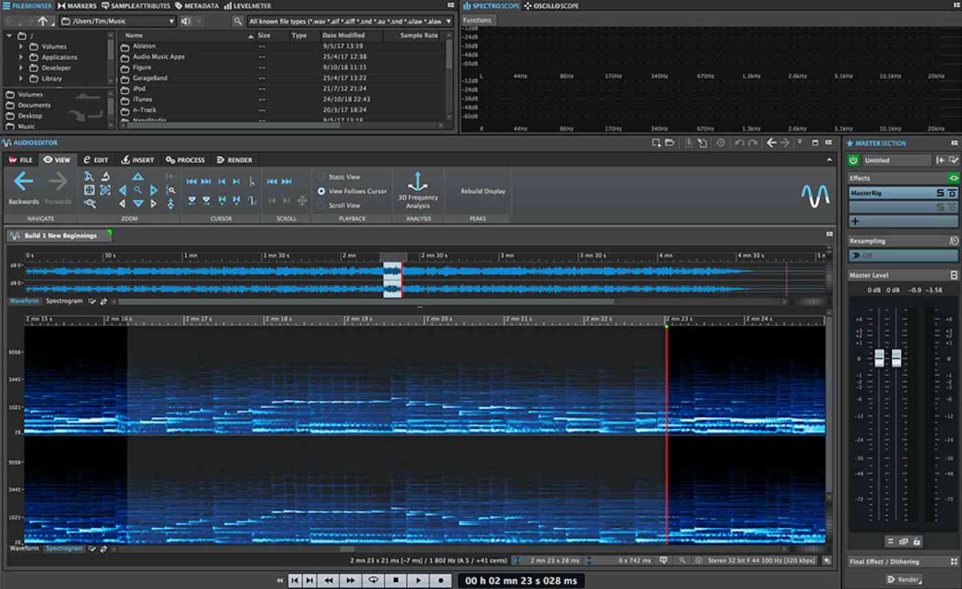Screen dimensions: 962x589
Task: Solo the MasterRig effect slot
Action: (940, 193)
